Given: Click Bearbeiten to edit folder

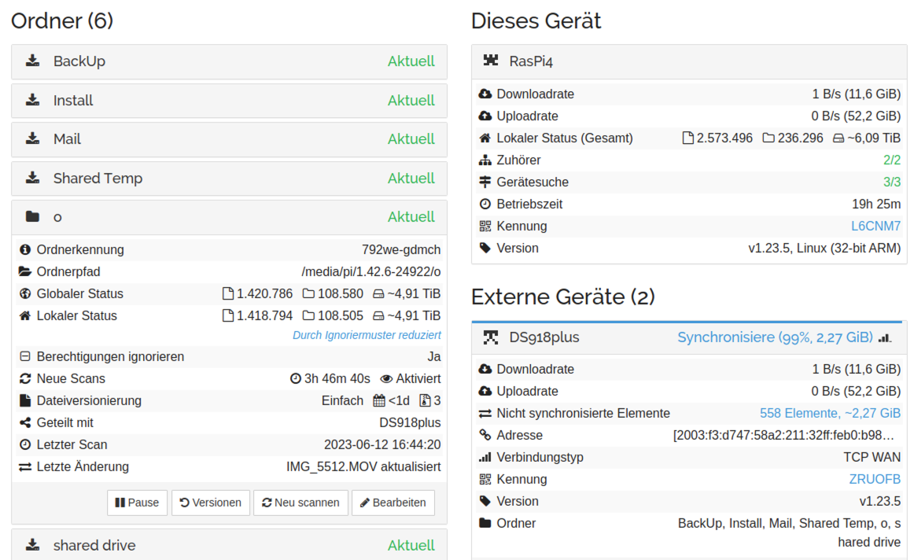Looking at the screenshot, I should (393, 503).
